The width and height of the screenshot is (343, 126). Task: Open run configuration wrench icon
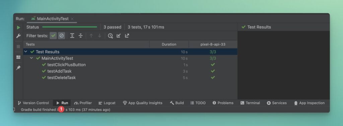18,36
